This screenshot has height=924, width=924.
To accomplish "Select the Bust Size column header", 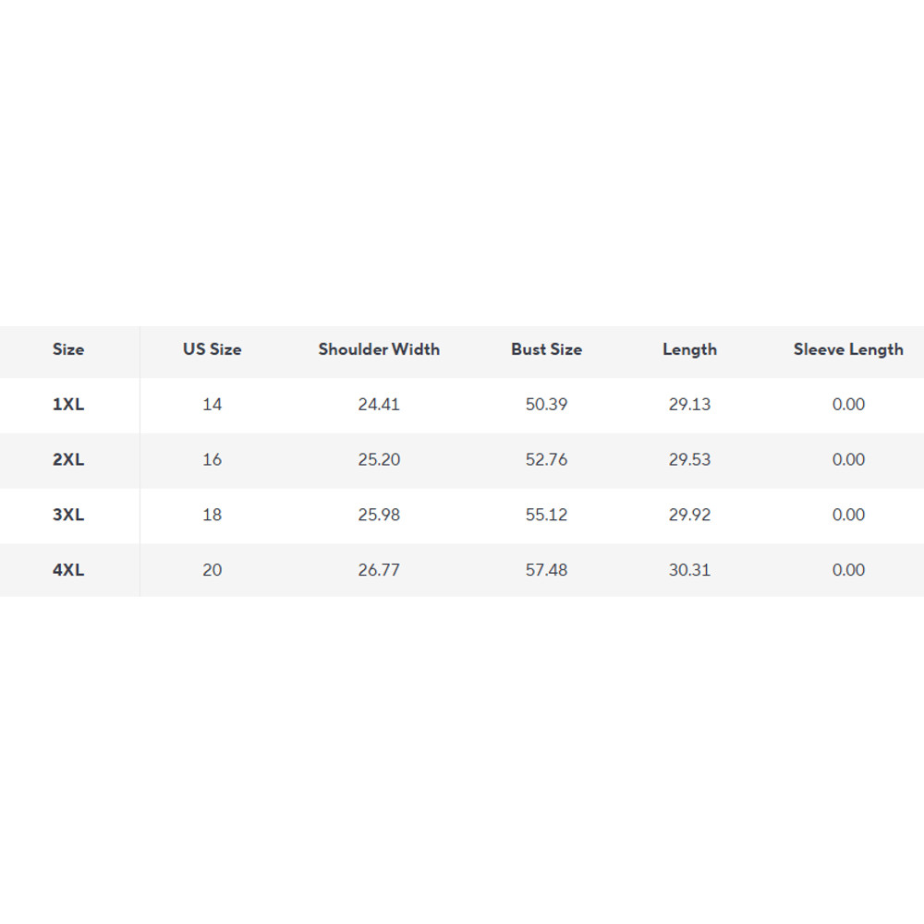I will [546, 349].
